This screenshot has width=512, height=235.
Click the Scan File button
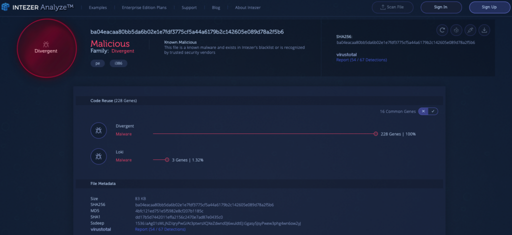point(392,7)
